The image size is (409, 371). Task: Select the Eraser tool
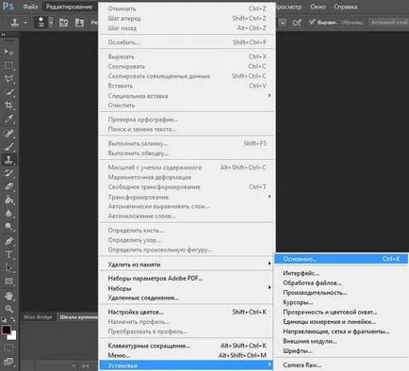[8, 186]
